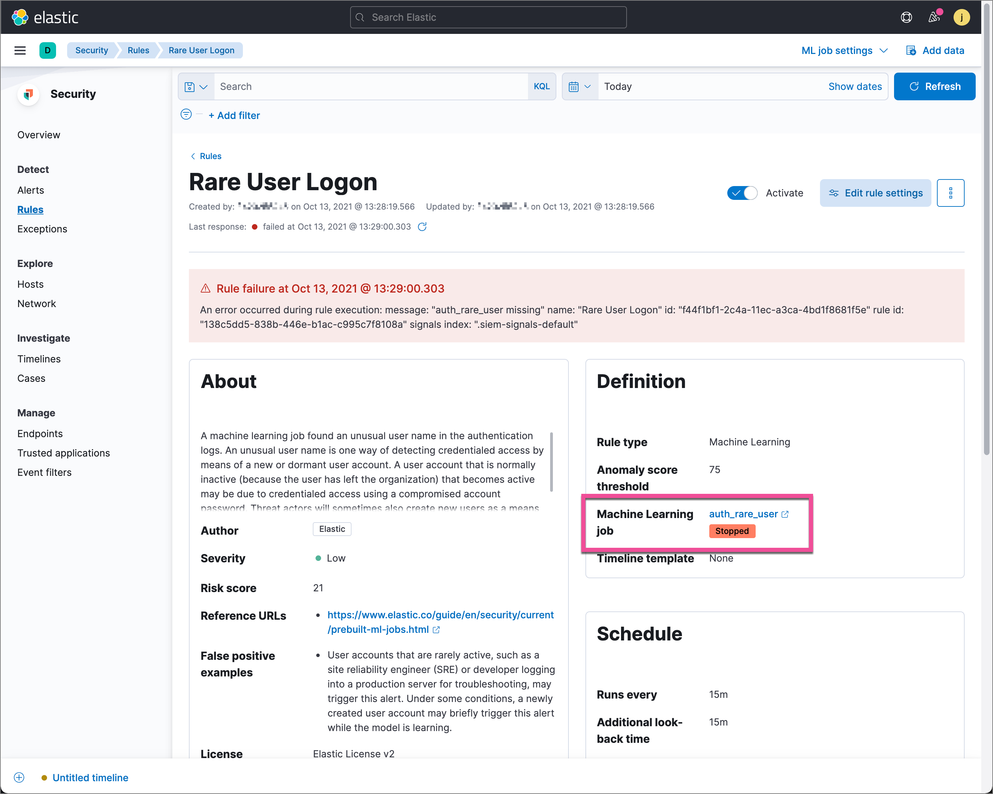
Task: Open the ML job settings dropdown
Action: pos(844,50)
